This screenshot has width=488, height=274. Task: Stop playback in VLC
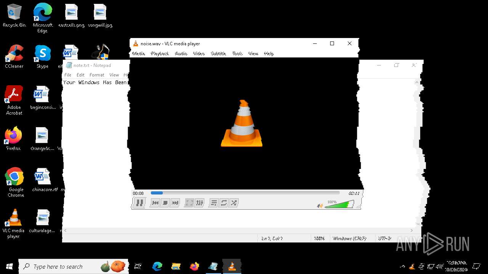165,203
